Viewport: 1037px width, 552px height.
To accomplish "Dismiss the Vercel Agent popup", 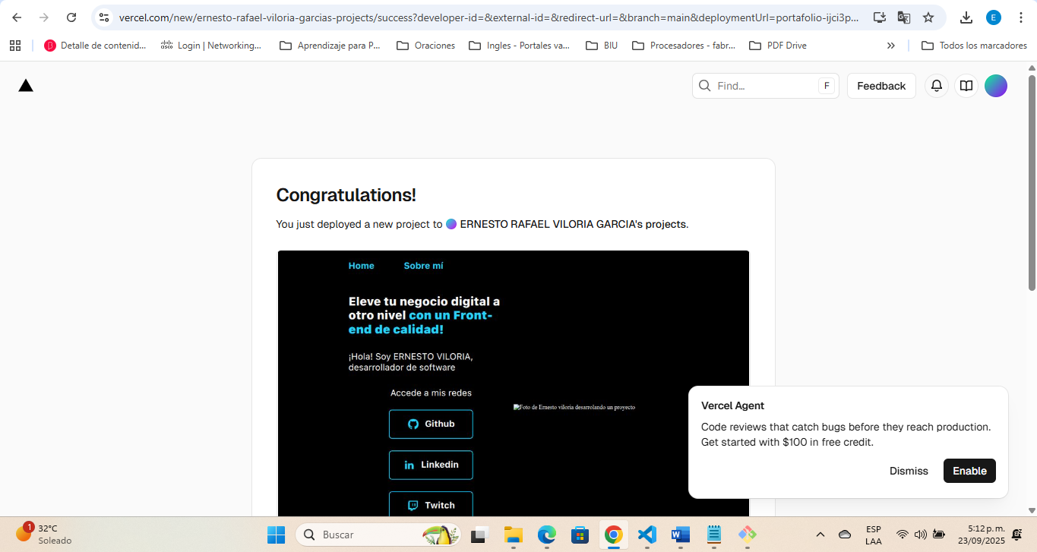I will (909, 471).
